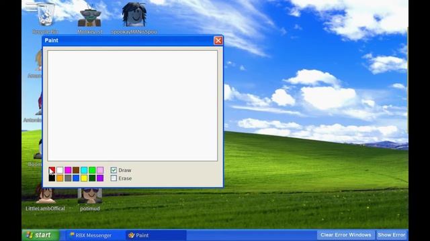Pick the gray color swatch
The width and height of the screenshot is (430, 241).
click(x=68, y=178)
